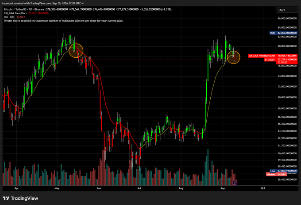The width and height of the screenshot is (301, 205).
Task: Click the TradingView logo
Action: pos(20,198)
